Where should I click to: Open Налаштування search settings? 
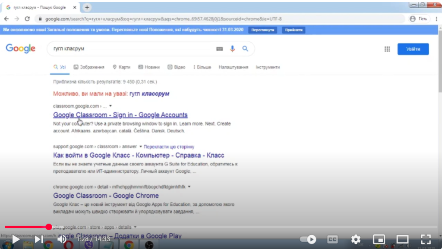coord(234,67)
